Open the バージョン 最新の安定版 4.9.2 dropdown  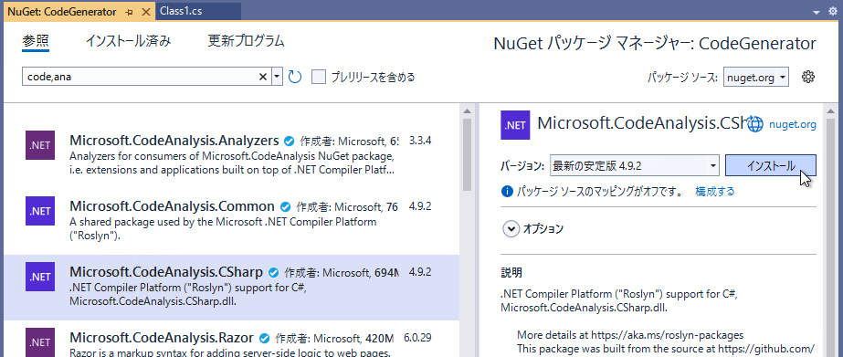point(635,165)
